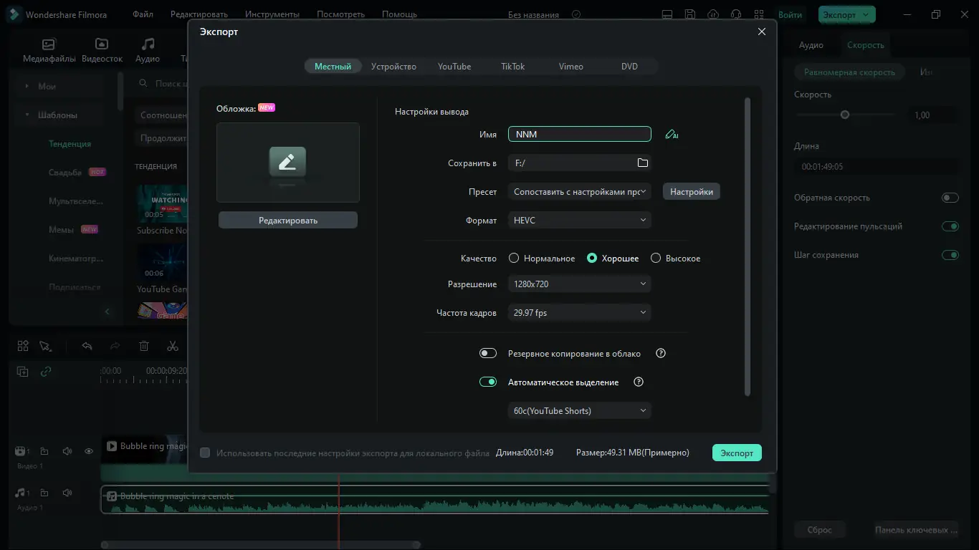Open the folder browser for save location
Image resolution: width=979 pixels, height=550 pixels.
pos(643,163)
